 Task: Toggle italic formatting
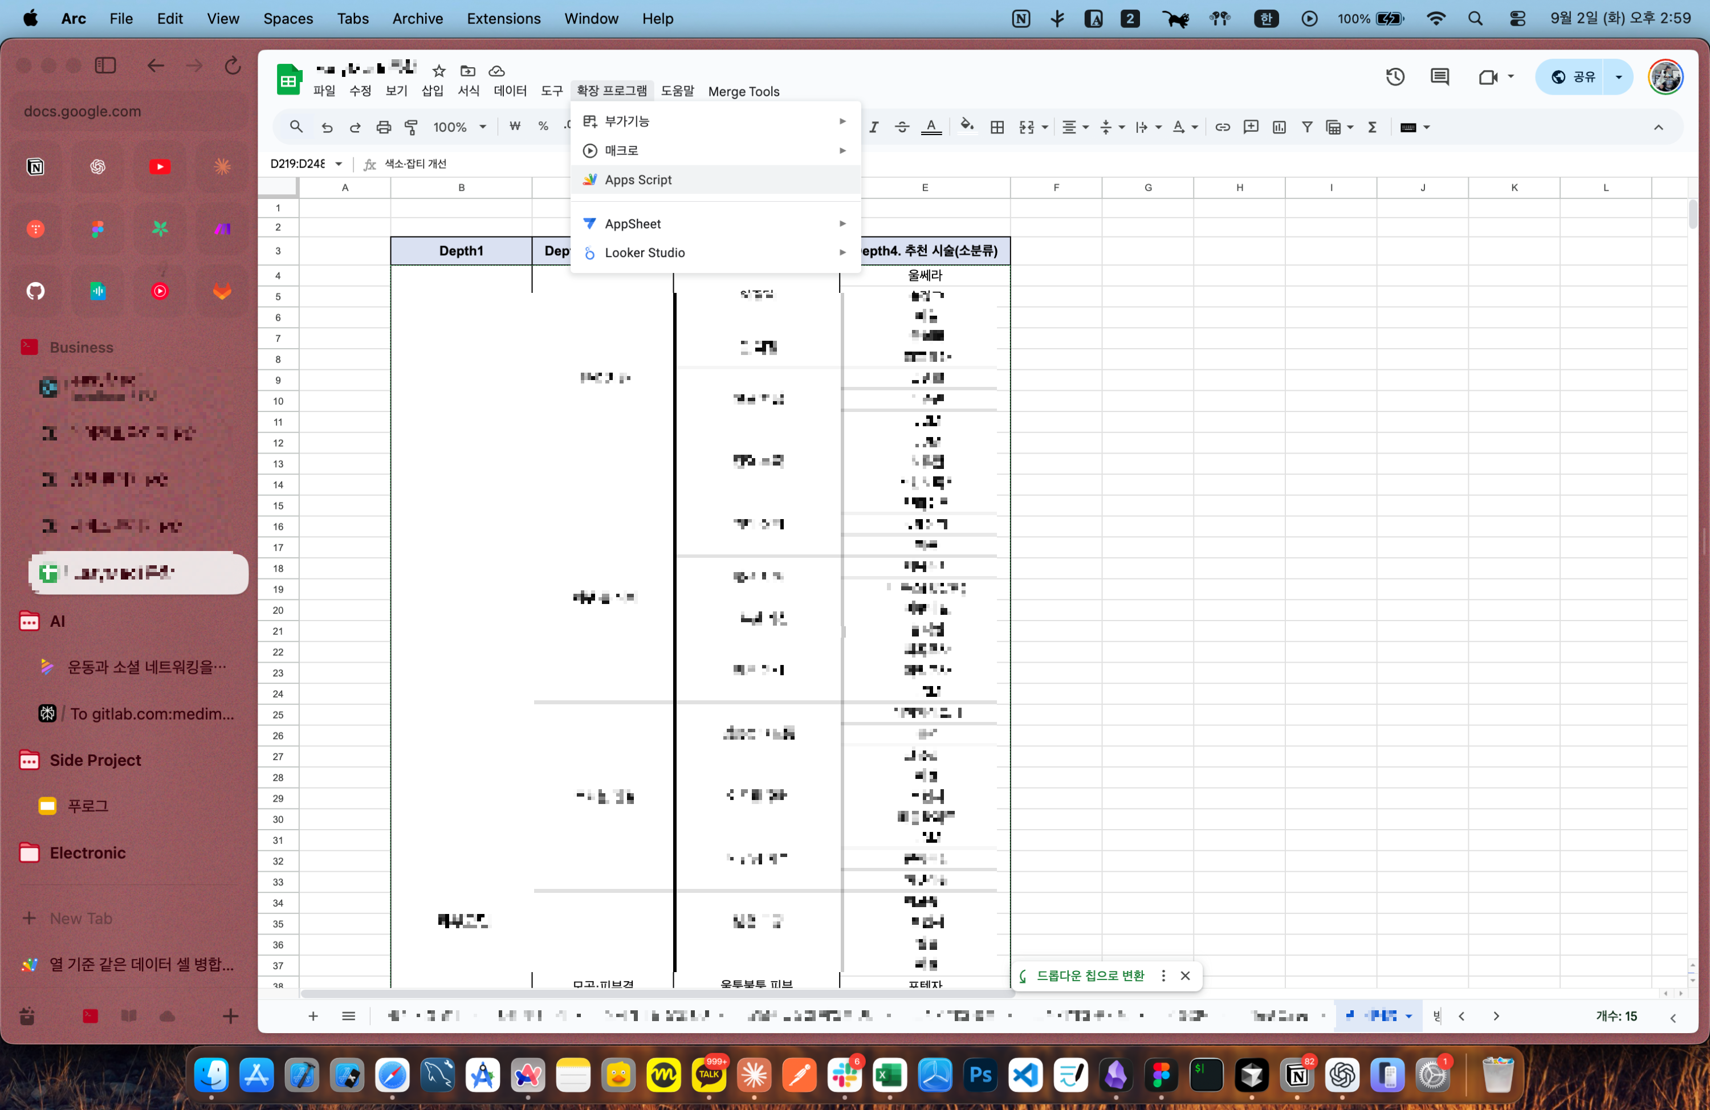(x=874, y=127)
